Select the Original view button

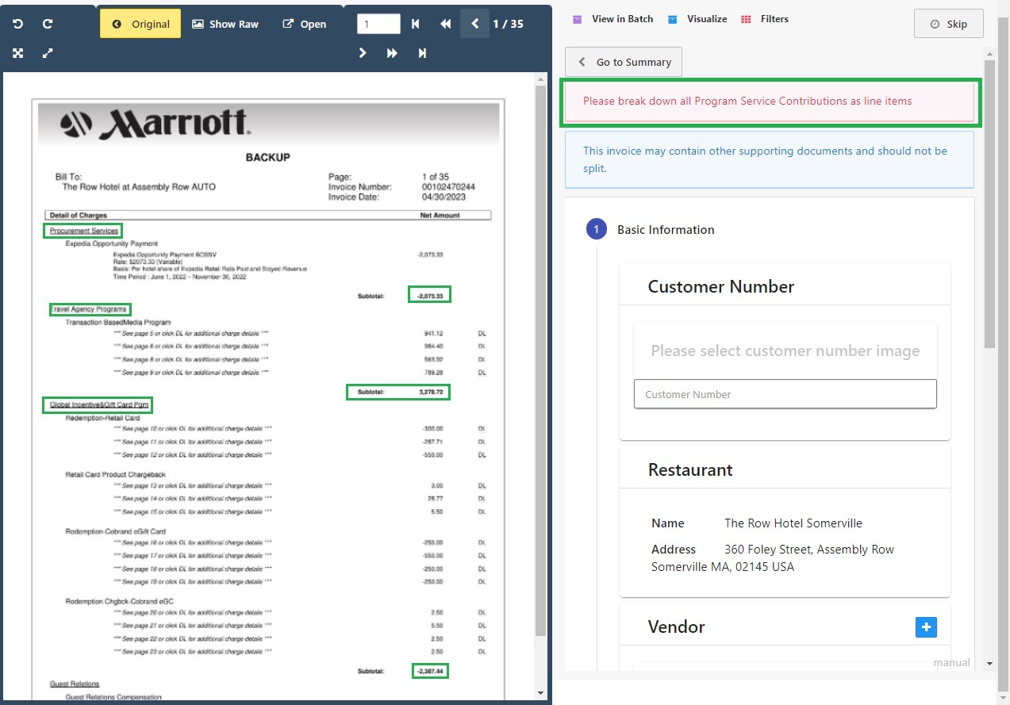click(140, 24)
